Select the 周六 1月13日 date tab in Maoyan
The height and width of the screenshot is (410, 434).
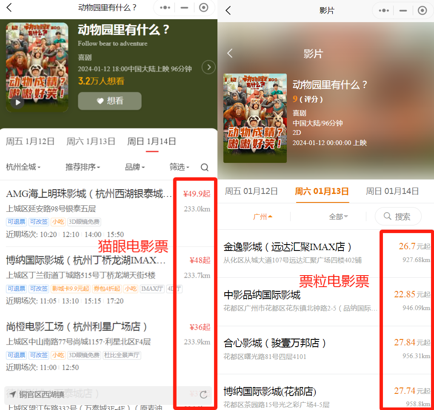tap(91, 142)
